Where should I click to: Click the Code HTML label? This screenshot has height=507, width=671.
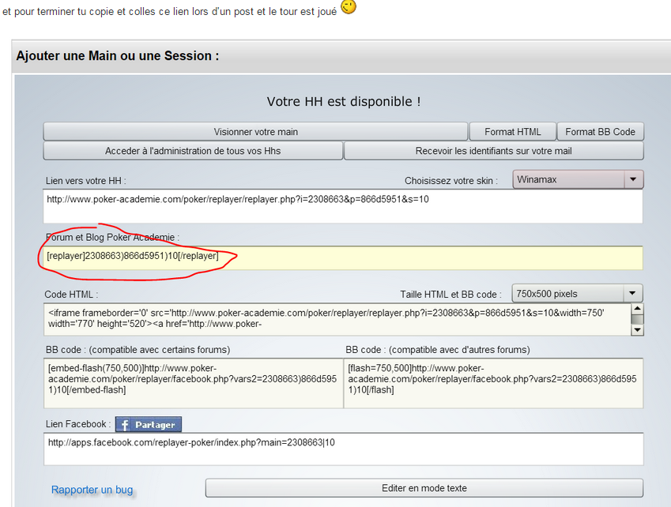(x=71, y=295)
